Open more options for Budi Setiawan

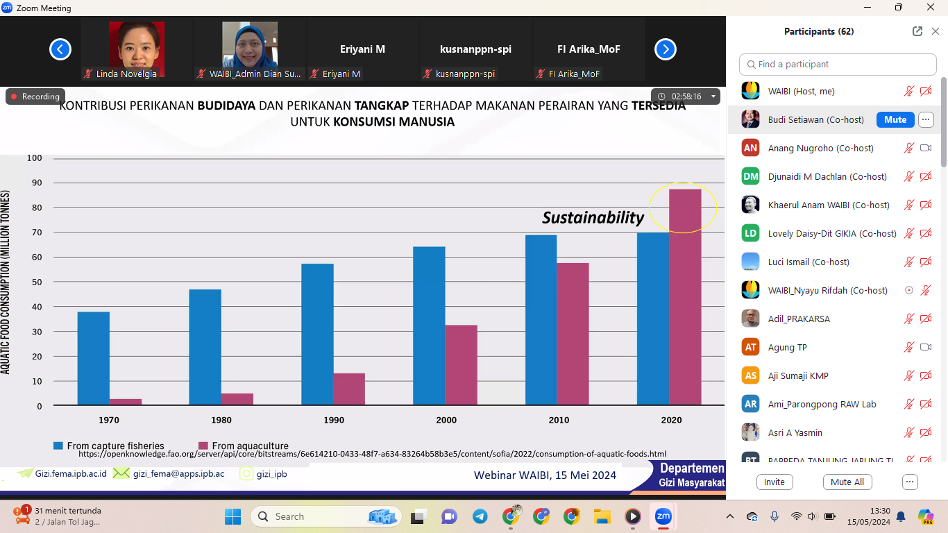(926, 119)
